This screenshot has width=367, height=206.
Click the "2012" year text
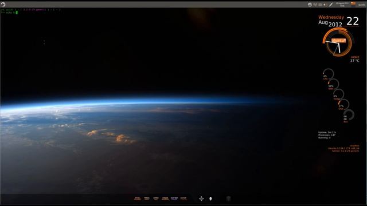335,25
